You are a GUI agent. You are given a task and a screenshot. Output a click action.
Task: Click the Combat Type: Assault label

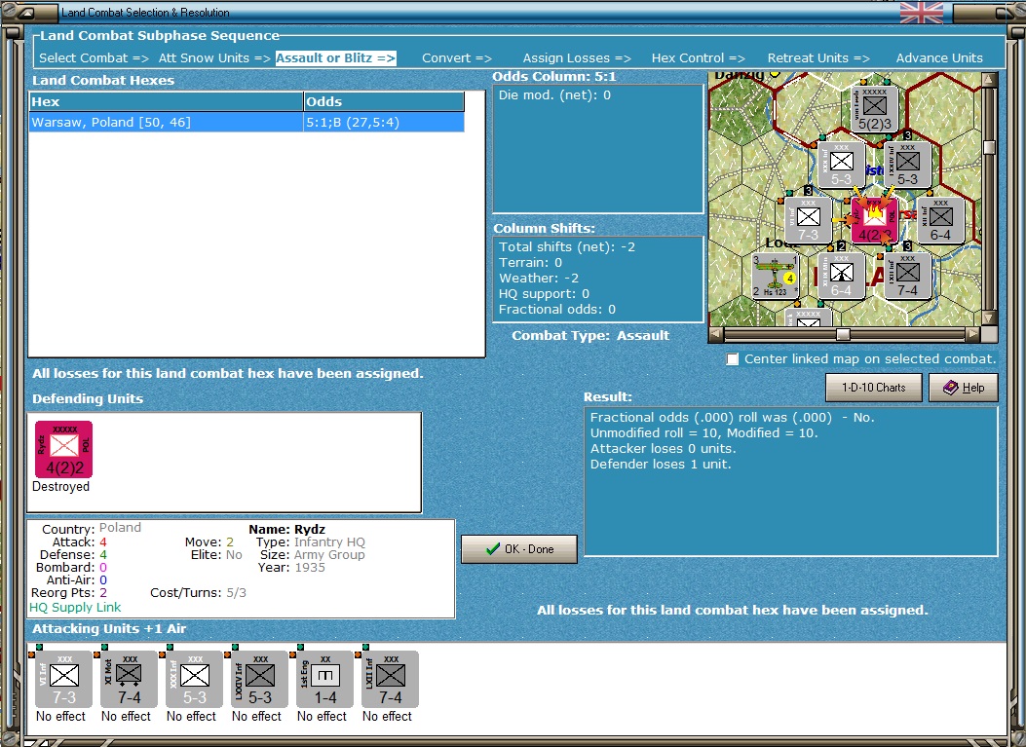tap(590, 336)
